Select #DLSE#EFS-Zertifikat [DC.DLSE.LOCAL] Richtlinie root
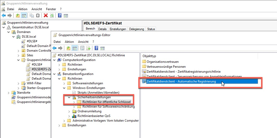This screenshot has height=138, width=277. [x=91, y=55]
